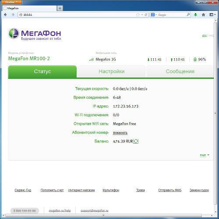This screenshot has height=219, width=219.
Task: Expand the Google search engine selector
Action: pos(154,15)
